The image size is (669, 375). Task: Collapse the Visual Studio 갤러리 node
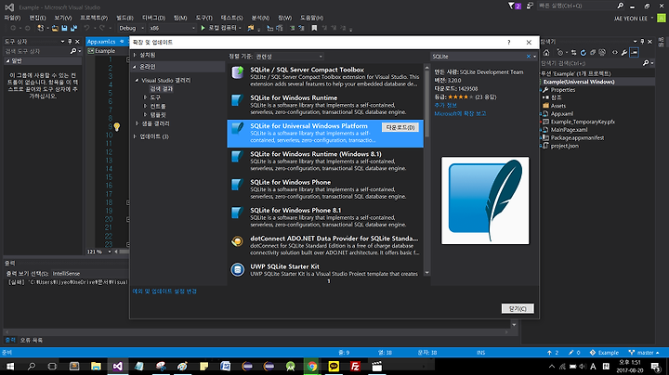(137, 80)
